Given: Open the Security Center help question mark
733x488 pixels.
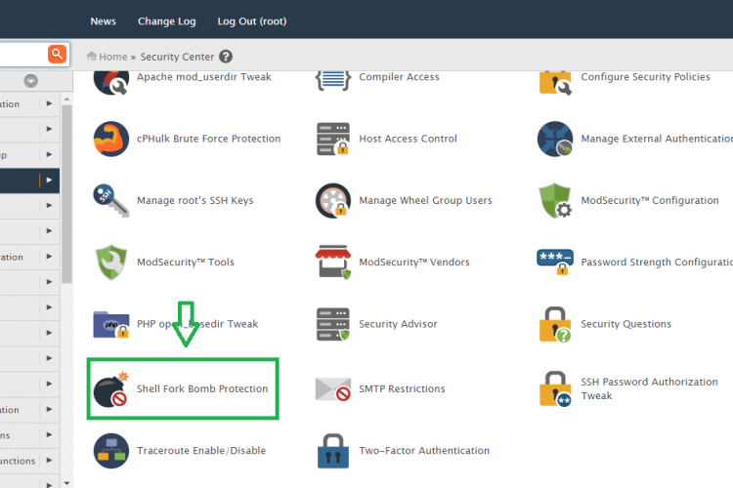Looking at the screenshot, I should pos(226,57).
